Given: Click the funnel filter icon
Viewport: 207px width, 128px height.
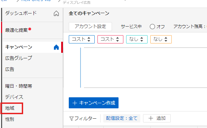Looking at the screenshot, I should pos(71,119).
